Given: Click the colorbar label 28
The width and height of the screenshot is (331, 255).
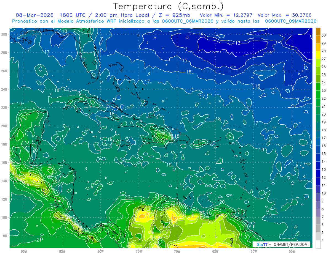Looking at the screenshot, I should click(x=324, y=51).
